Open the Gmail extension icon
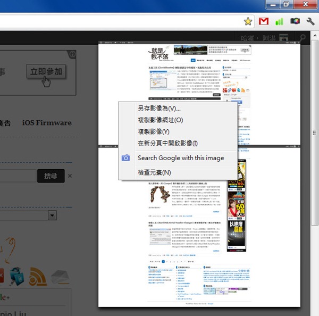 [x=263, y=21]
